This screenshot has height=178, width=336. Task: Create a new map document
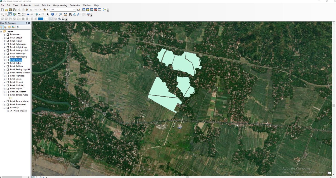pos(2,10)
